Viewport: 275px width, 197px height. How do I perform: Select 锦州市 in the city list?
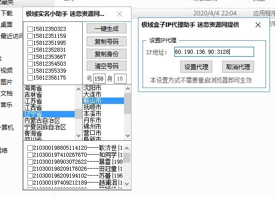pyautogui.click(x=103, y=127)
